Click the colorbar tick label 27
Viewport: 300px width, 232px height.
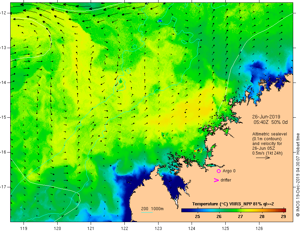[x=240, y=217]
